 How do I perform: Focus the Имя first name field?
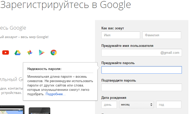click(x=121, y=35)
